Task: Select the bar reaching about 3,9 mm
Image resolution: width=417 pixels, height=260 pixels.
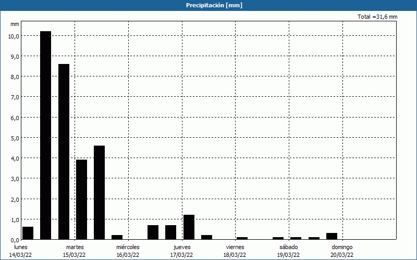Action: pyautogui.click(x=81, y=200)
